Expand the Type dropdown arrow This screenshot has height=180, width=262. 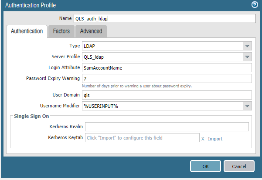247,46
